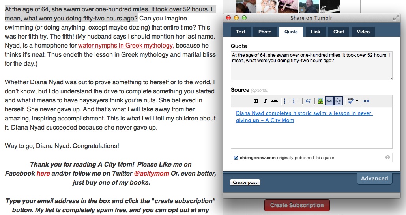Switch Source editor to HTML view
This screenshot has width=406, height=215.
[367, 101]
